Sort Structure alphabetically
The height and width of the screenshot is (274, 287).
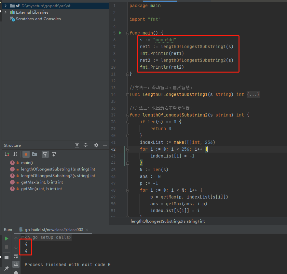(15, 154)
